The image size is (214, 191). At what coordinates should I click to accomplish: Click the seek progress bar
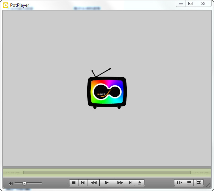click(x=107, y=173)
